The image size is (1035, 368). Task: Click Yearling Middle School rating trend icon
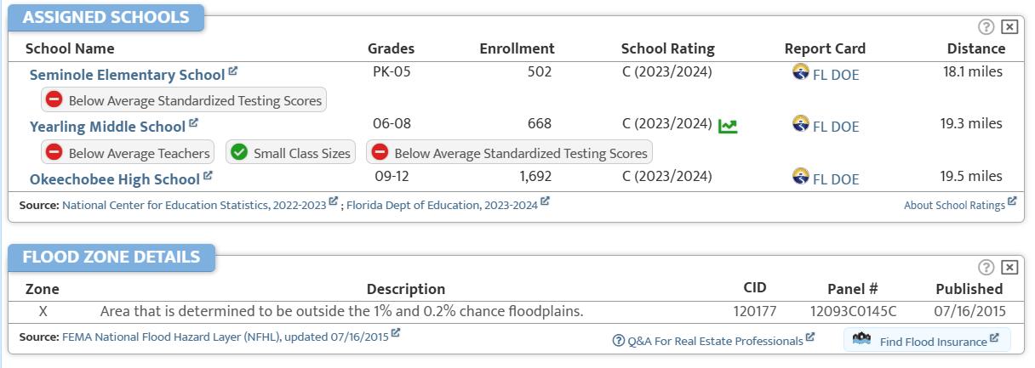(x=728, y=126)
